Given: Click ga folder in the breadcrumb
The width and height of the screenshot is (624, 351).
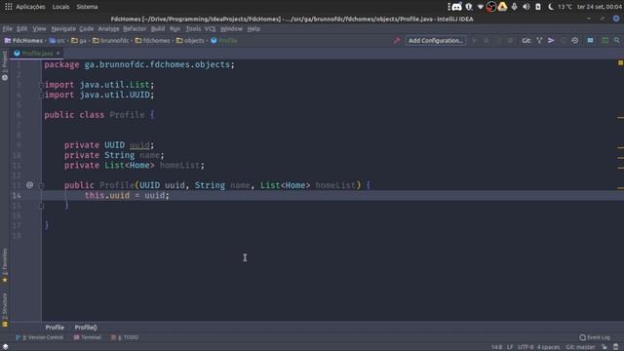Looking at the screenshot, I should [x=78, y=41].
